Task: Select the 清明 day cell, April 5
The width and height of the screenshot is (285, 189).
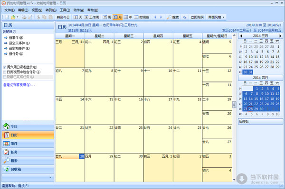Action: (x=217, y=46)
